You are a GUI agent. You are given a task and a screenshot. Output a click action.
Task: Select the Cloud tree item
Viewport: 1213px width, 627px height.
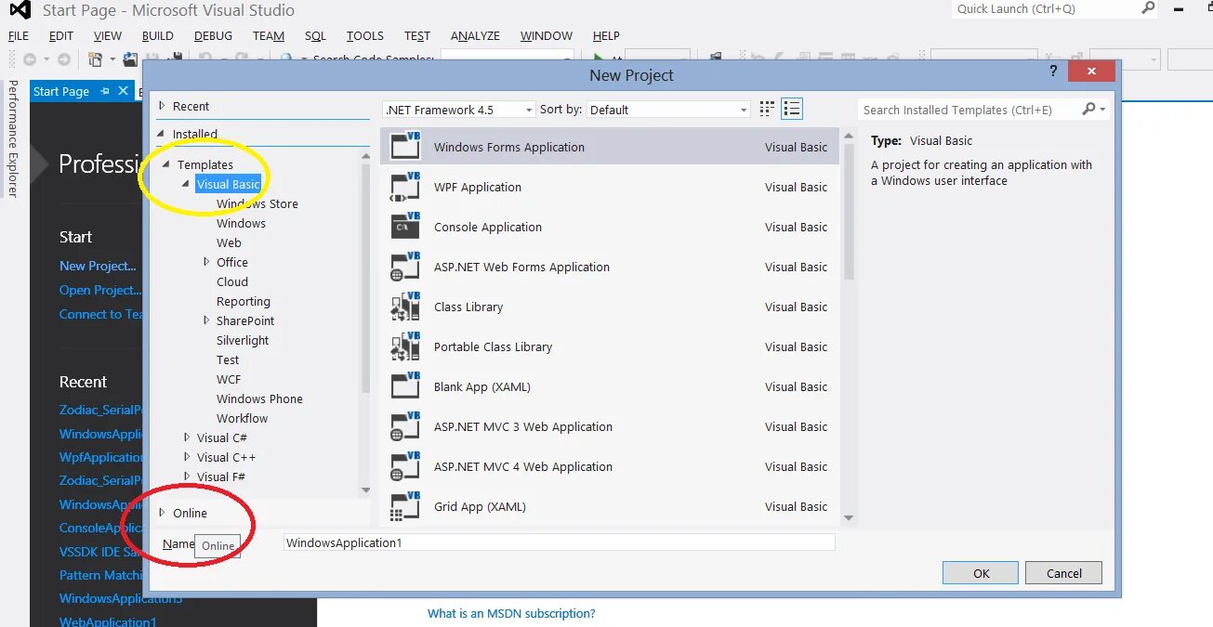coord(232,281)
